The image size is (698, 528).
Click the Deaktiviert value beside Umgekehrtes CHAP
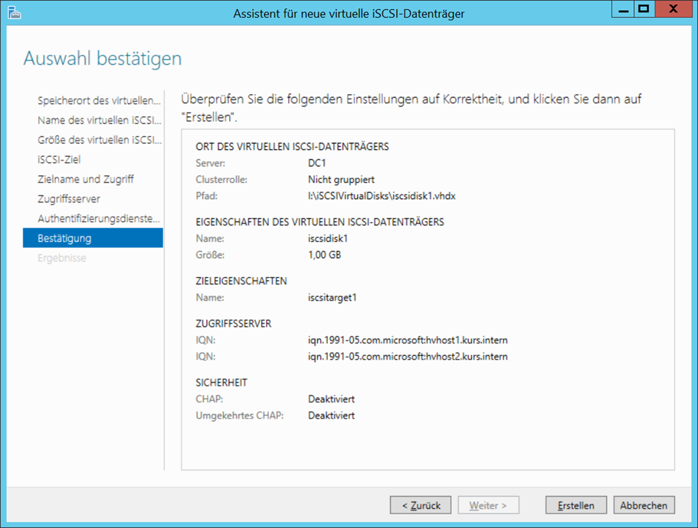(x=331, y=415)
